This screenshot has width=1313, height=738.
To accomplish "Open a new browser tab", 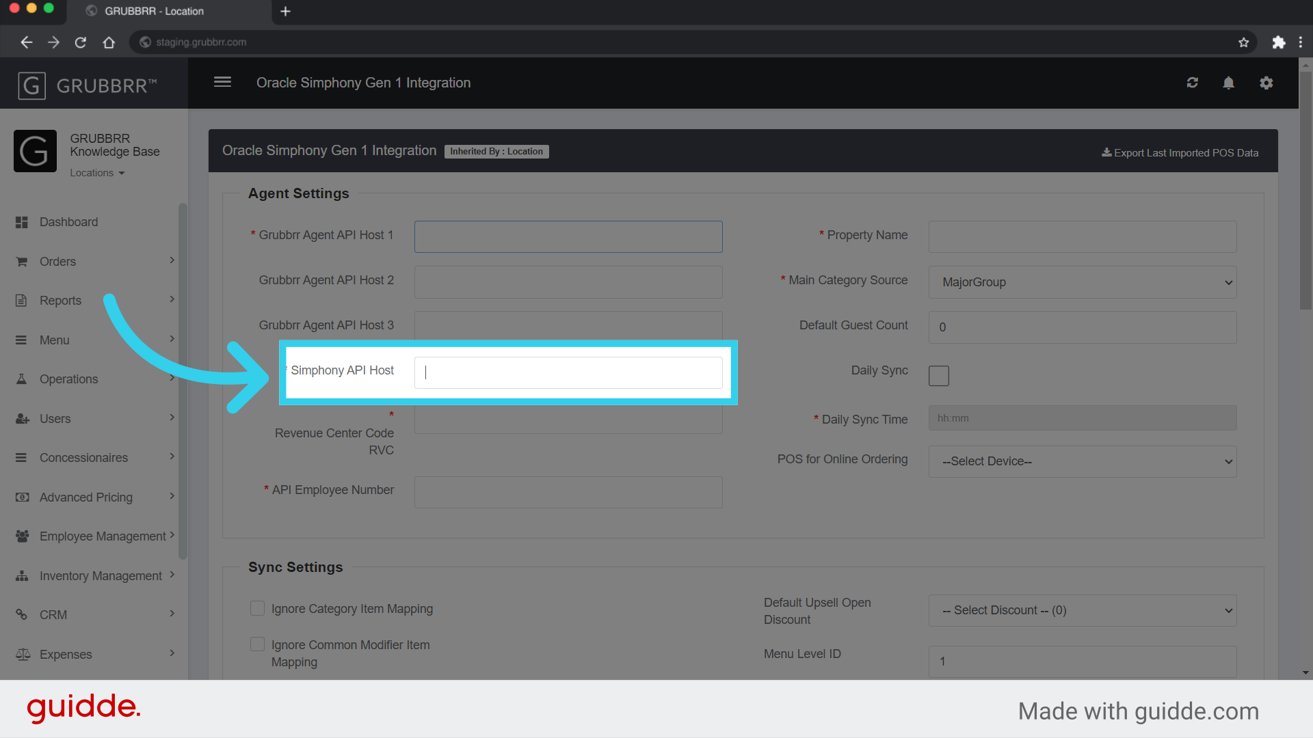I will click(285, 11).
